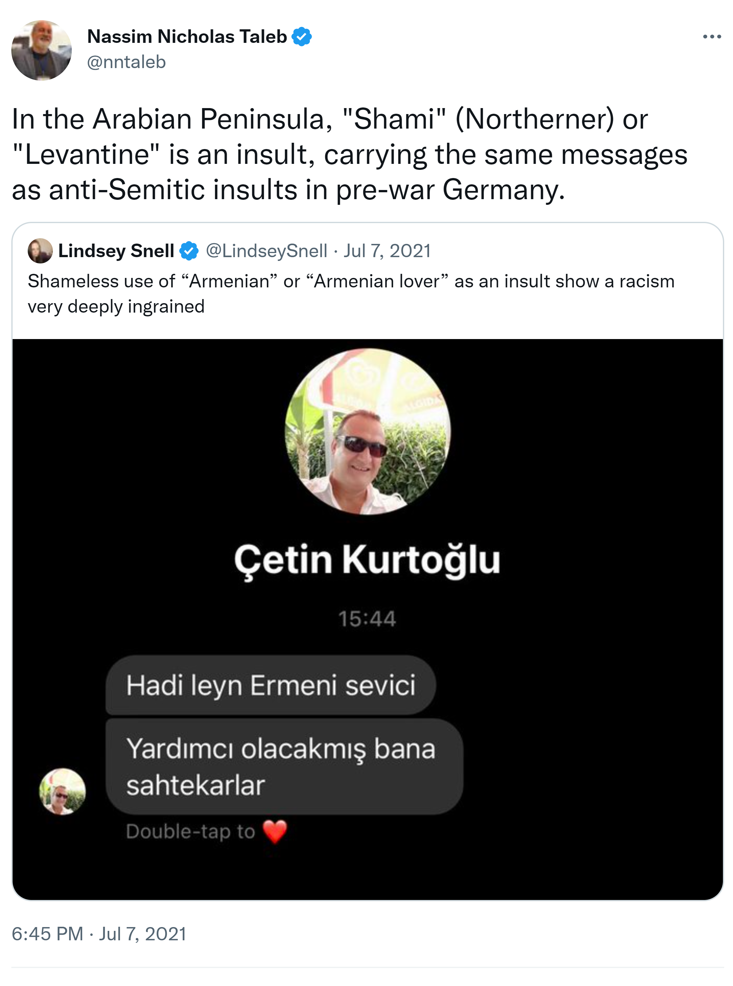Screen dimensions: 733x986
Task: Open the quoted tweet's Jul 7, 2021 date
Action: pyautogui.click(x=387, y=251)
